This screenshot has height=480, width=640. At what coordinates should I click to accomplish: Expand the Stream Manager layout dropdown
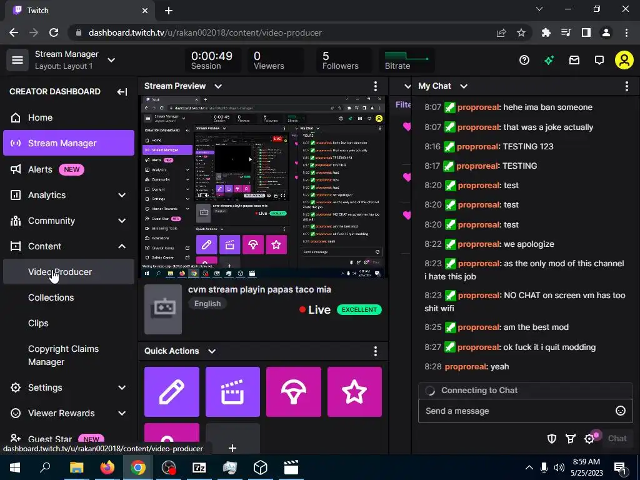tap(111, 60)
